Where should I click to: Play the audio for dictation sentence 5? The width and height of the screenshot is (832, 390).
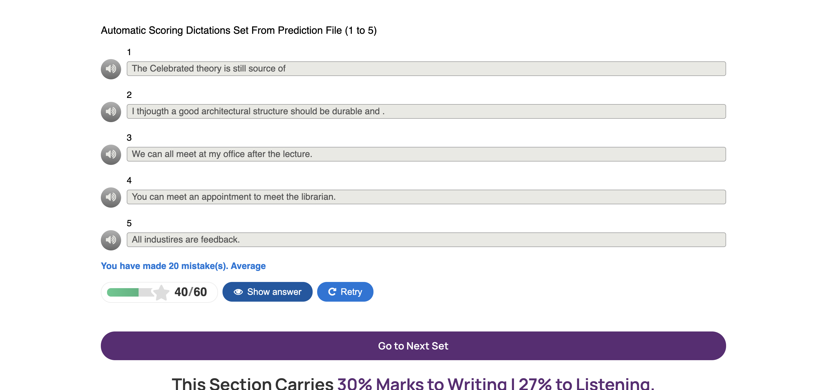[x=111, y=240]
